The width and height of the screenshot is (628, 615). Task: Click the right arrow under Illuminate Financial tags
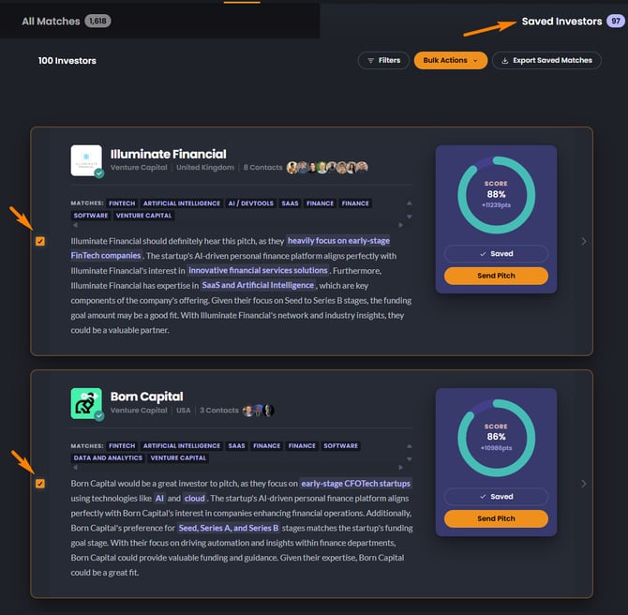click(400, 225)
